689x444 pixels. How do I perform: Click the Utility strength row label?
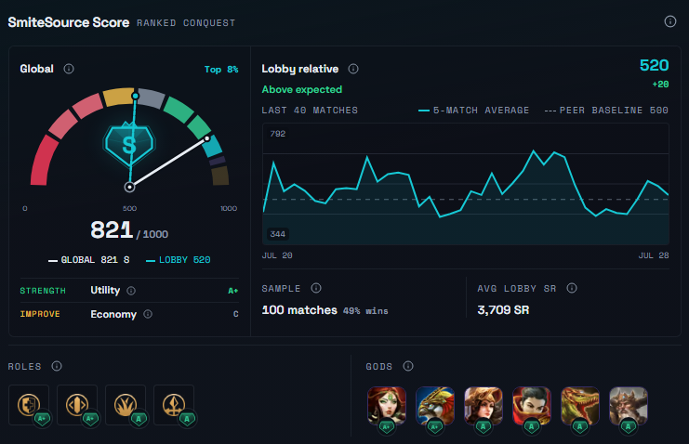105,291
